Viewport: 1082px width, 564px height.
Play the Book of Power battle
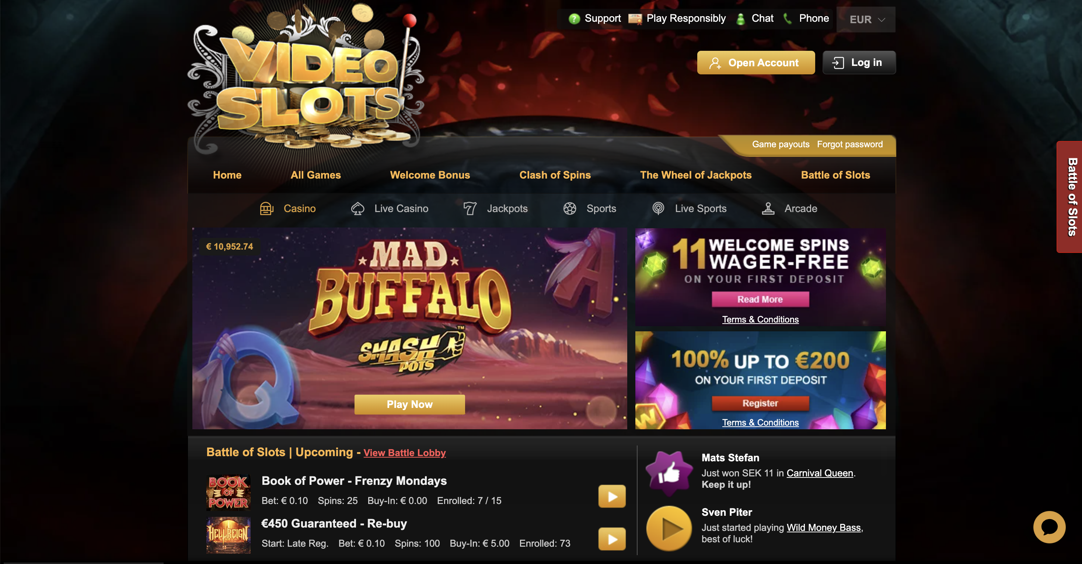[611, 496]
